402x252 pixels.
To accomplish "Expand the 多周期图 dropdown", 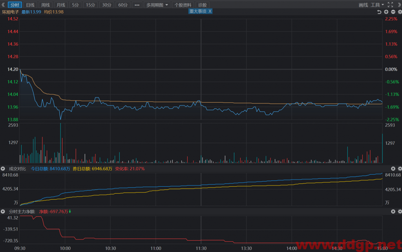I will [157, 5].
